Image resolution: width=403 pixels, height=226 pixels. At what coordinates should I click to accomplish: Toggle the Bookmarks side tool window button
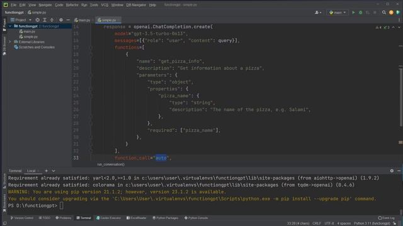[x=4, y=203]
